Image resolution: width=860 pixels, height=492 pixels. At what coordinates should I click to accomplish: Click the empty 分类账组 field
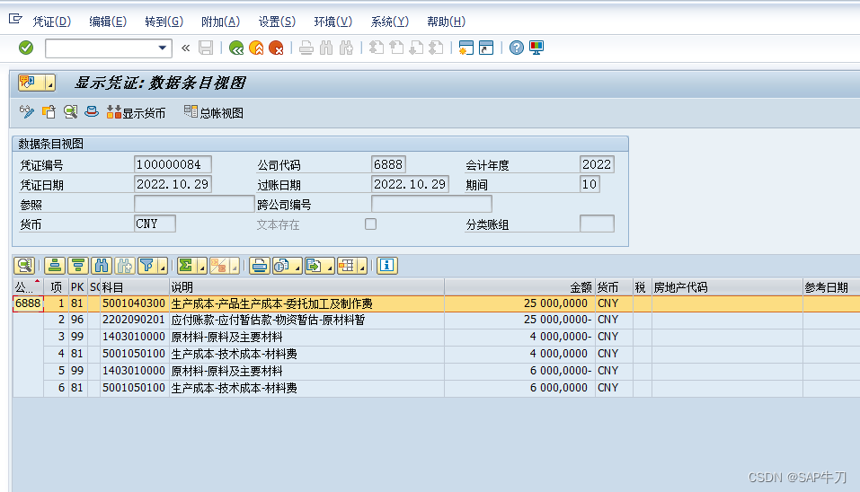(x=597, y=224)
